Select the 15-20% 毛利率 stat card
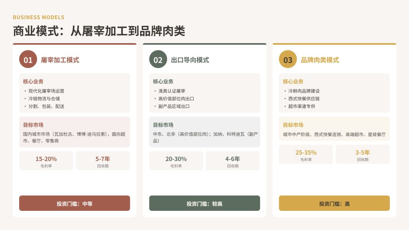This screenshot has height=230, width=409. click(x=46, y=161)
